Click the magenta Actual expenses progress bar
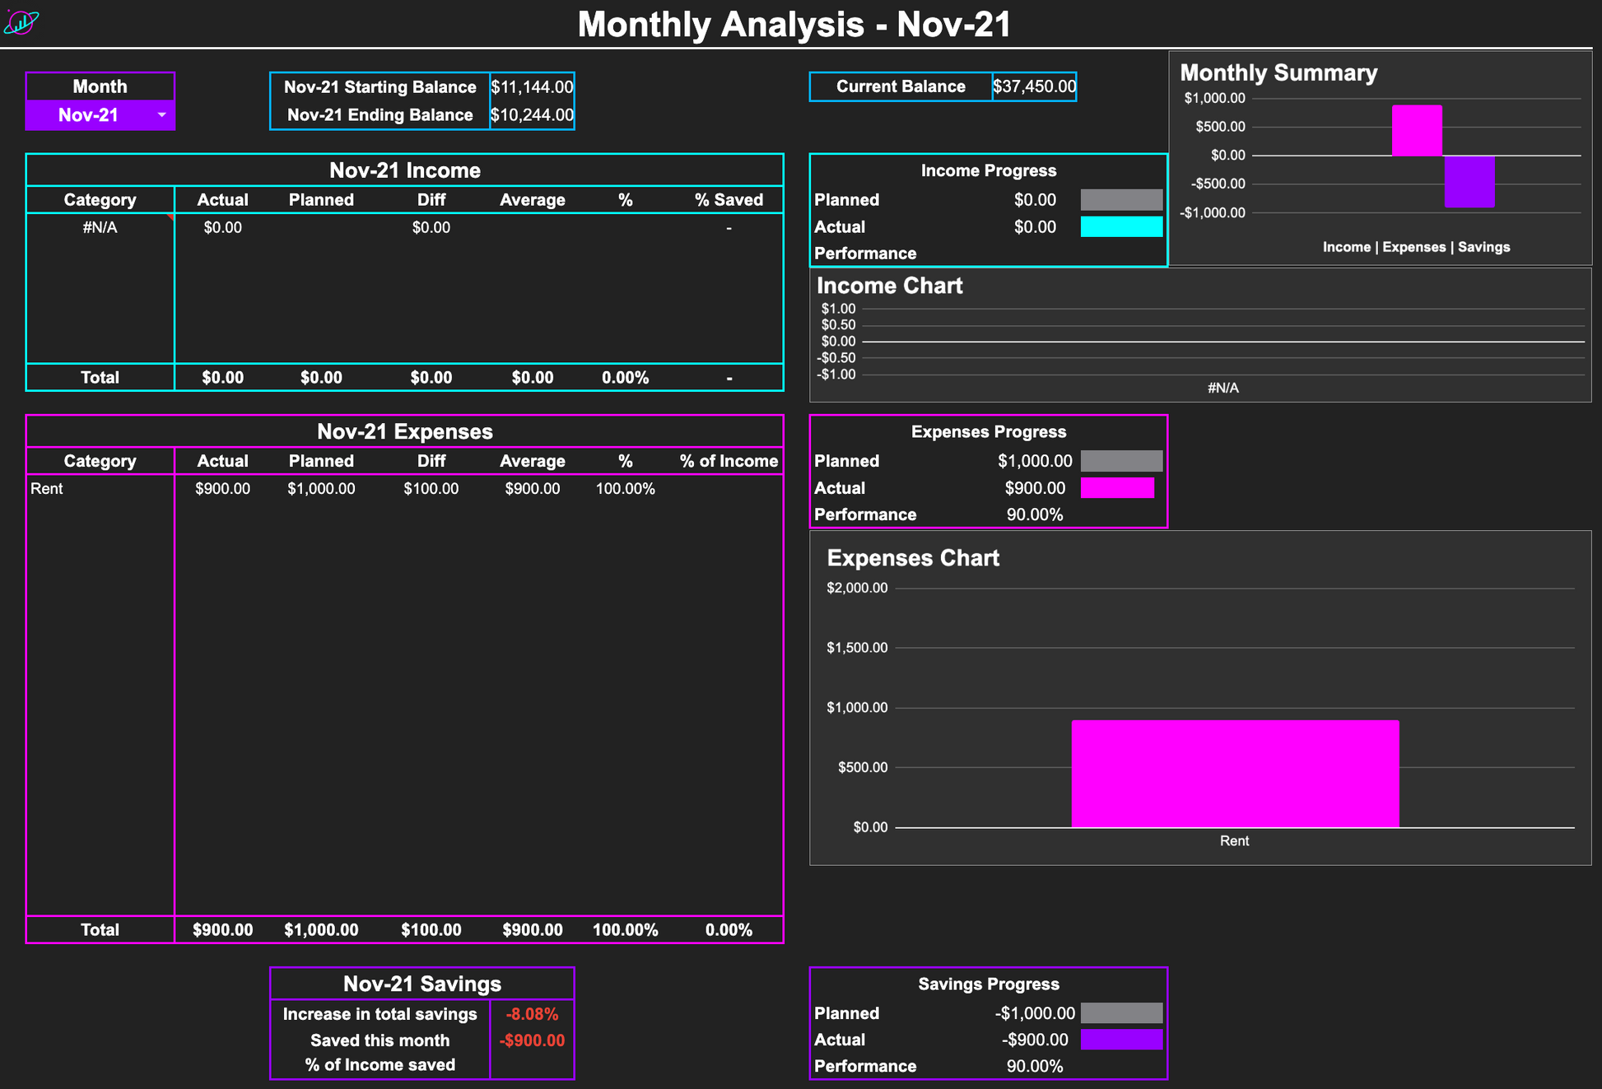This screenshot has width=1602, height=1089. pyautogui.click(x=1117, y=488)
